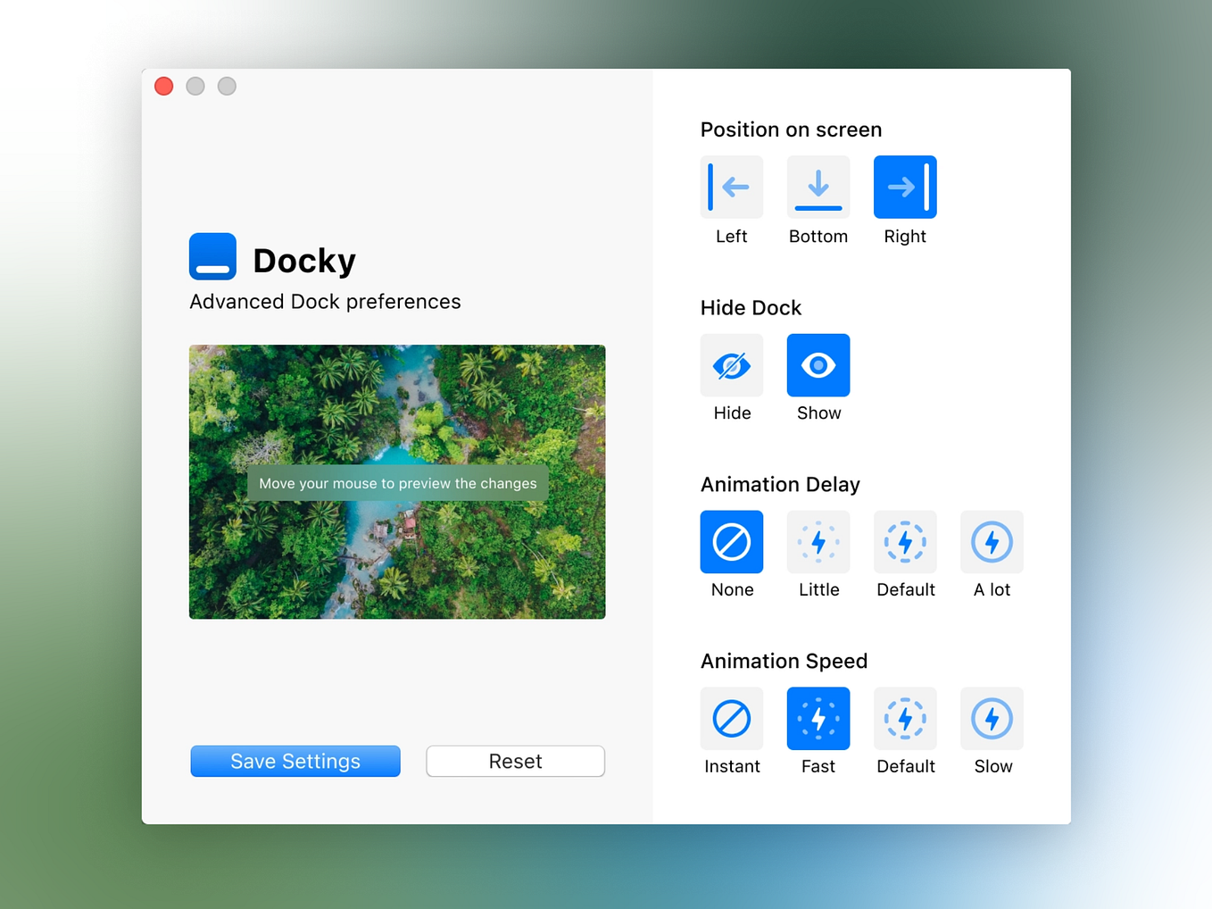This screenshot has height=909, width=1212.
Task: Click Save Settings
Action: (295, 761)
